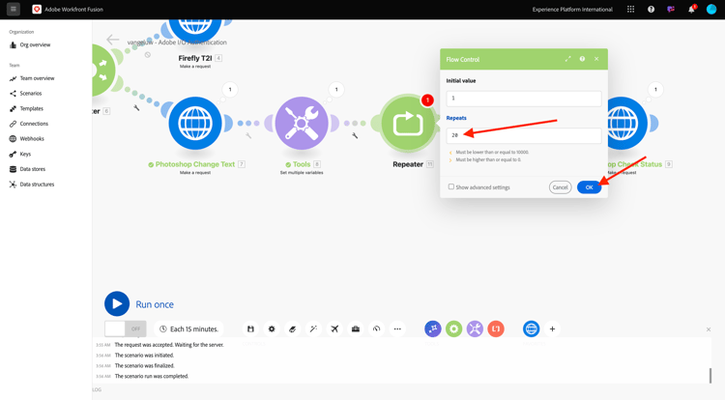Select log entry 'The scenario was finalized.'

[145, 366]
